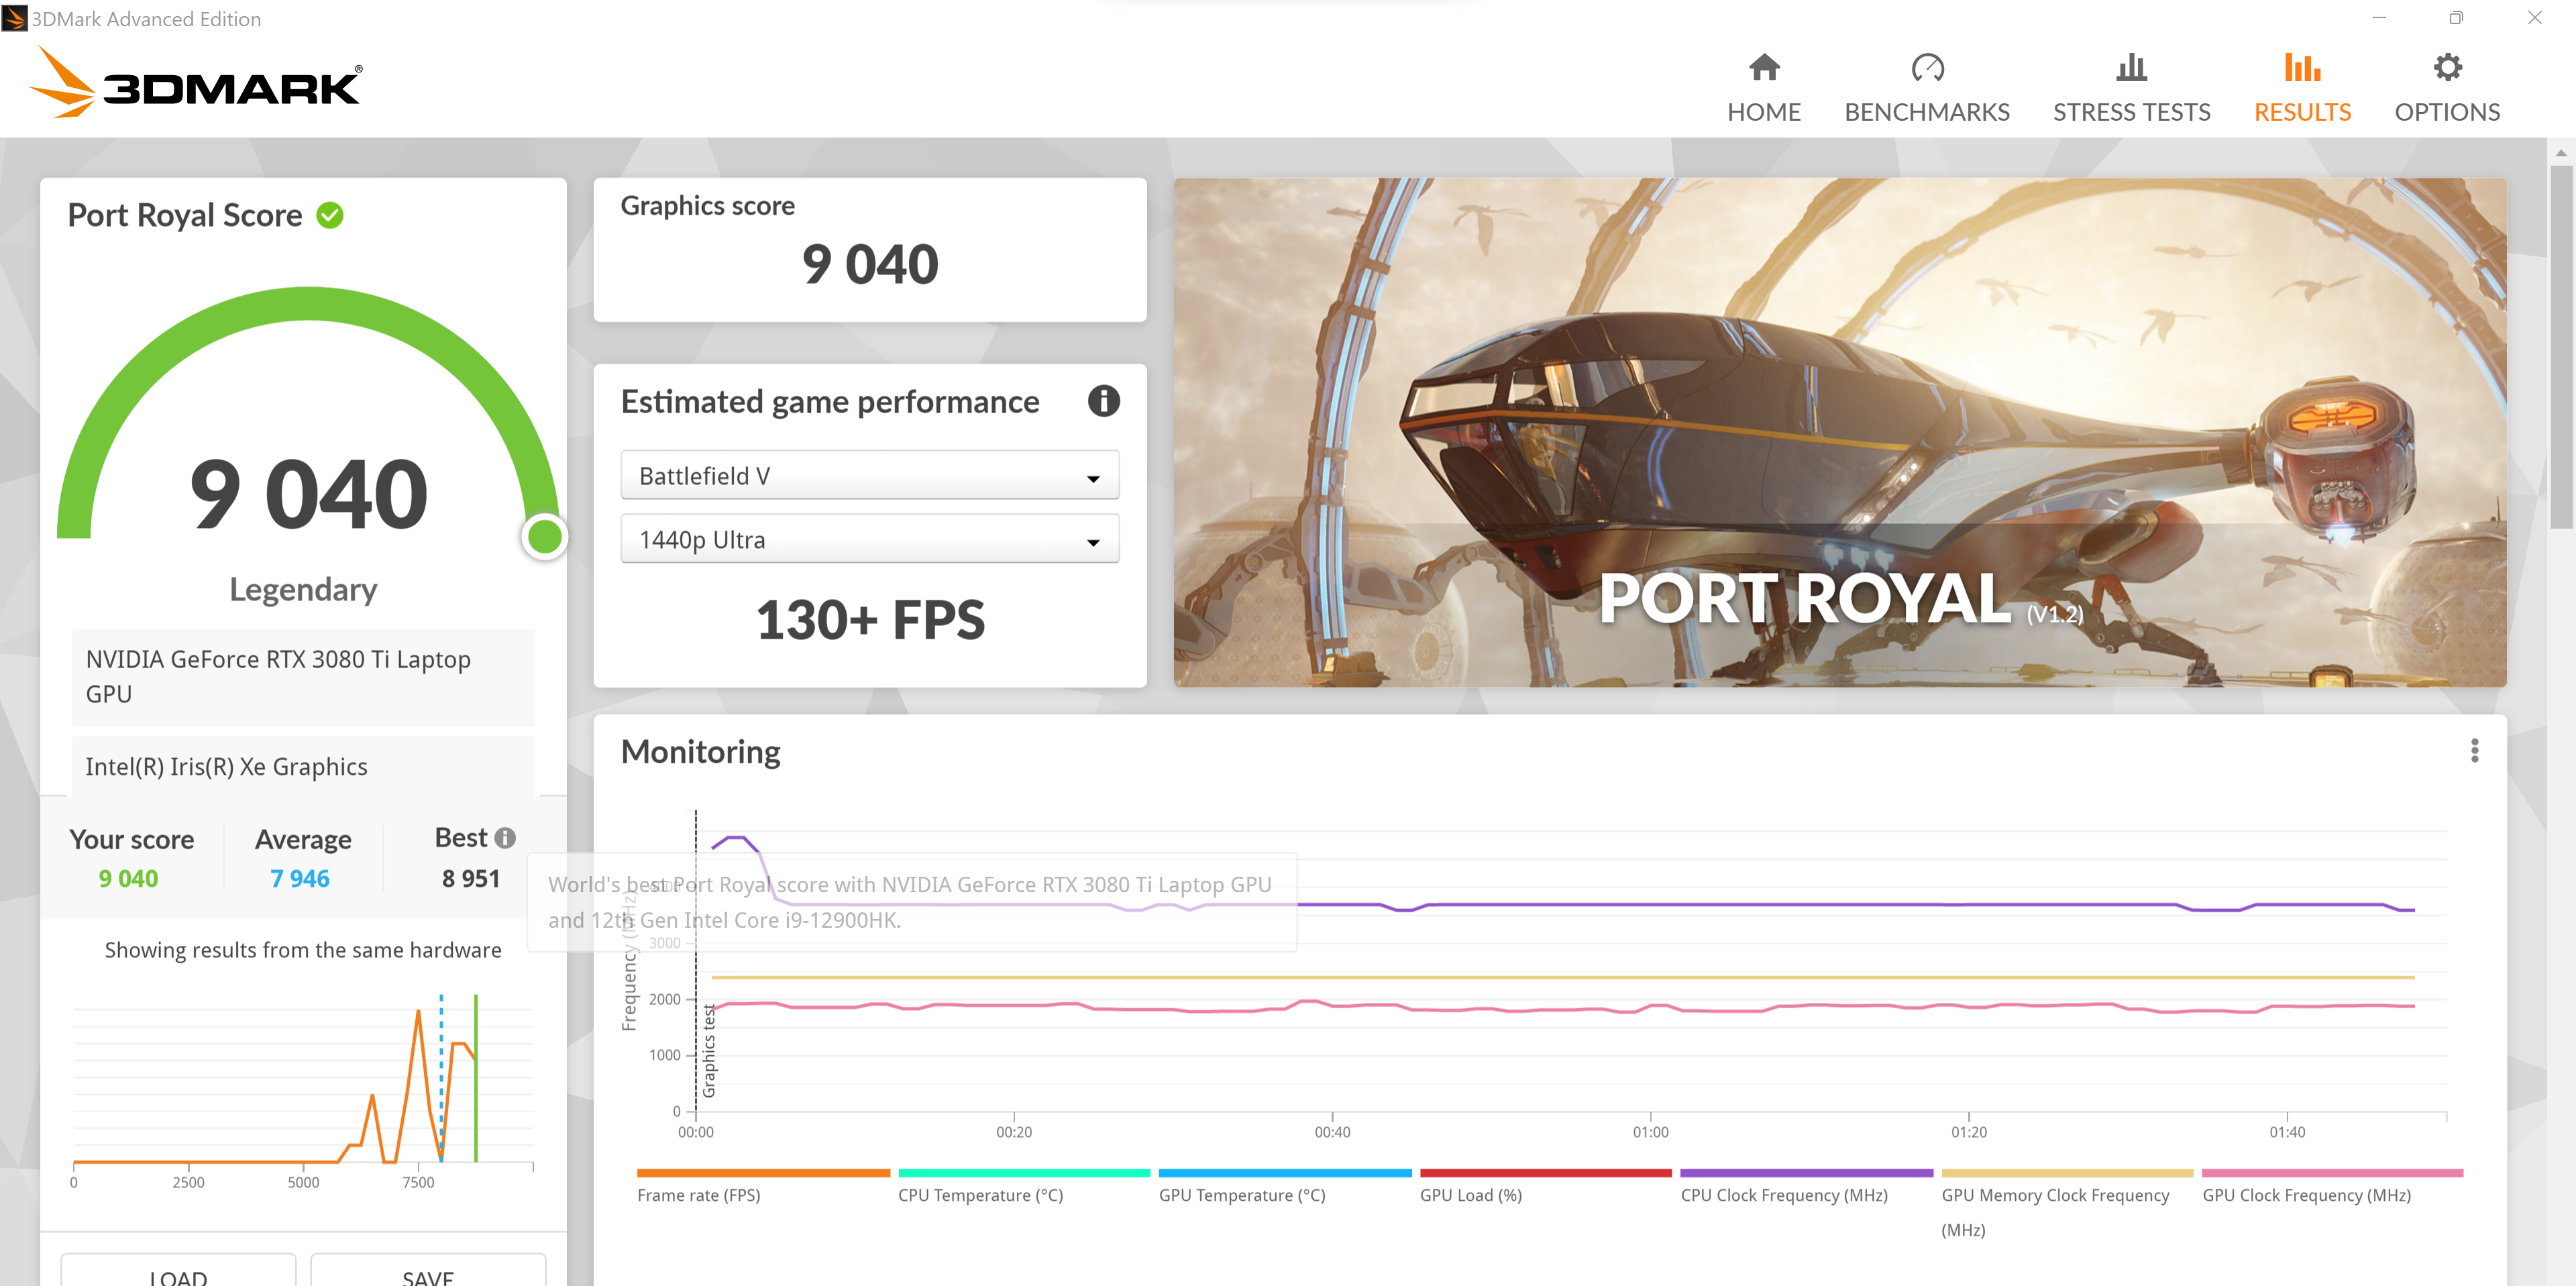This screenshot has height=1286, width=2576.
Task: Click the Home house icon
Action: [1763, 67]
